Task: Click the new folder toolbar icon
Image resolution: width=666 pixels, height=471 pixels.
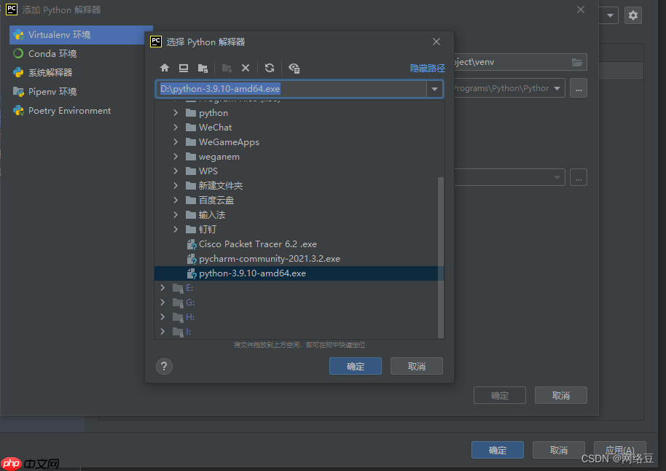Action: (227, 68)
